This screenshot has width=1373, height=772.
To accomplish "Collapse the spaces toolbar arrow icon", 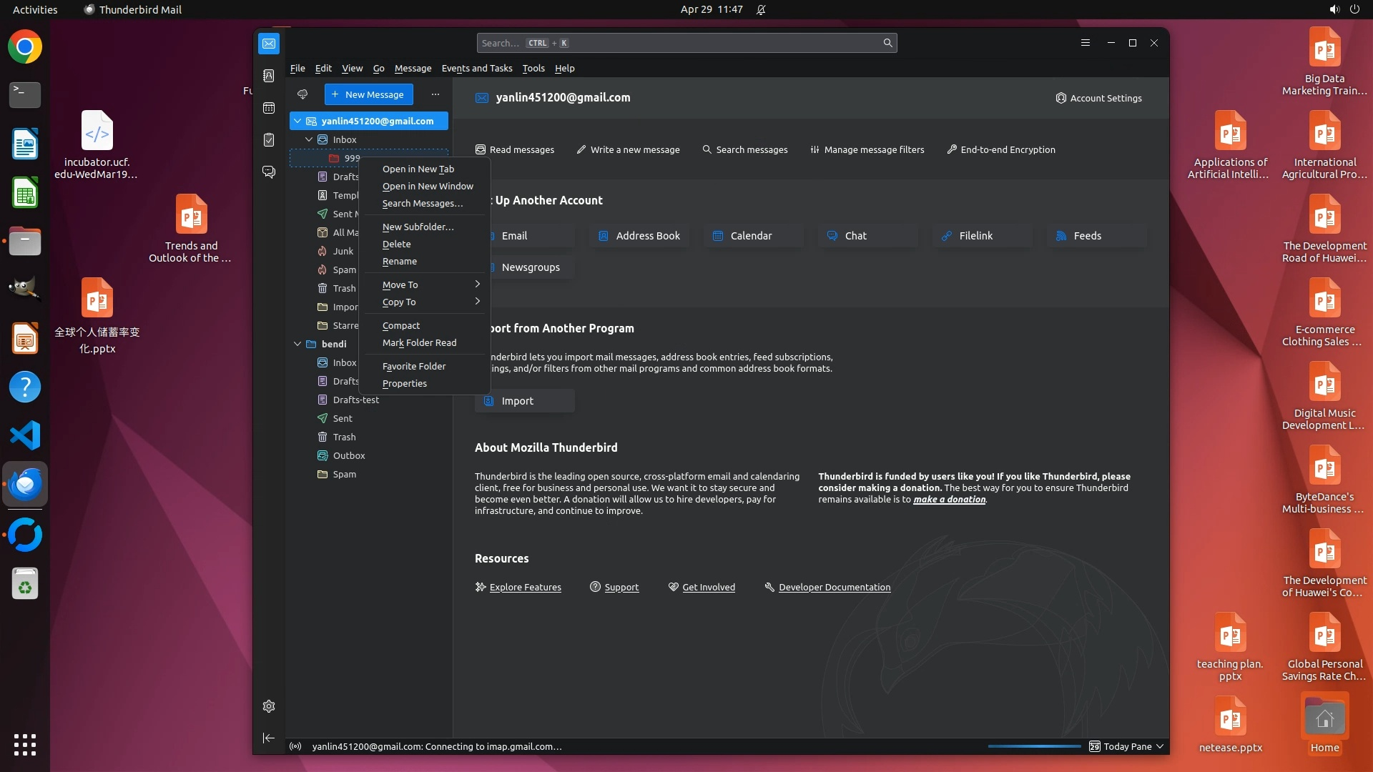I will point(269,738).
